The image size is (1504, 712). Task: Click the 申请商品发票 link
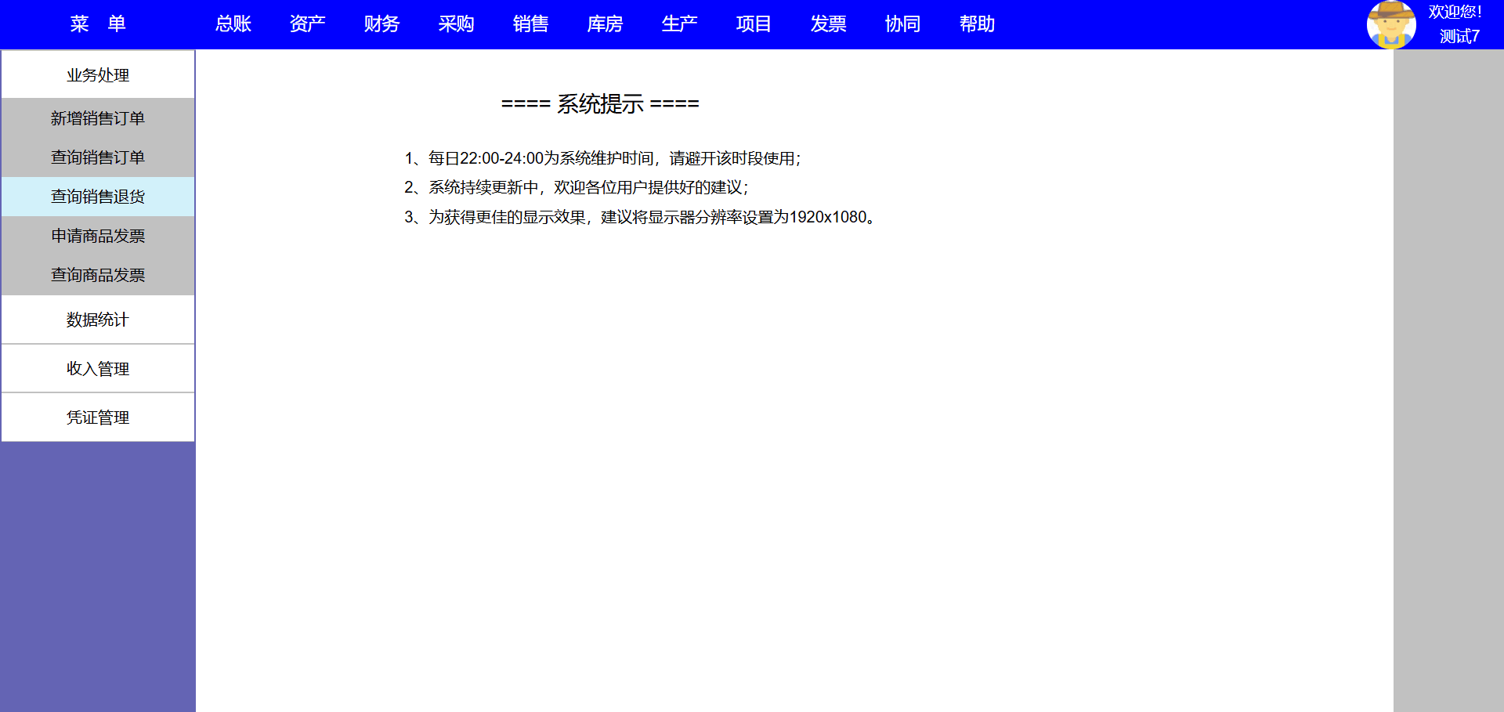[98, 236]
